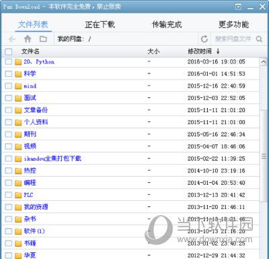
Task: Click the folder icon for 软件(1)
Action: [18, 232]
